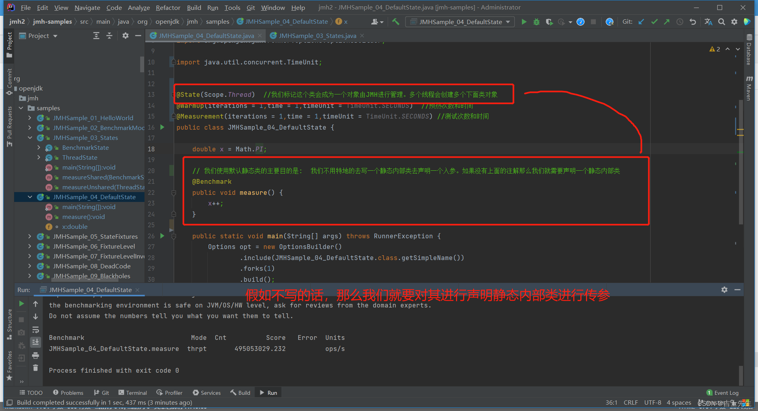Click the Git update project arrow
Image resolution: width=758 pixels, height=411 pixels.
click(x=642, y=22)
